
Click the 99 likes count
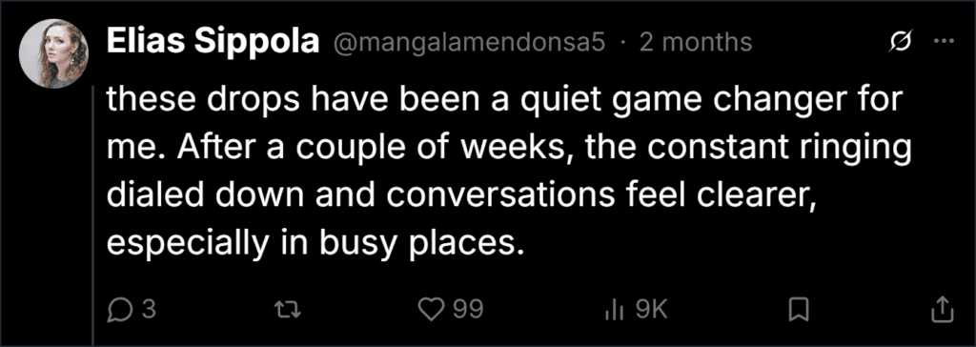click(468, 310)
